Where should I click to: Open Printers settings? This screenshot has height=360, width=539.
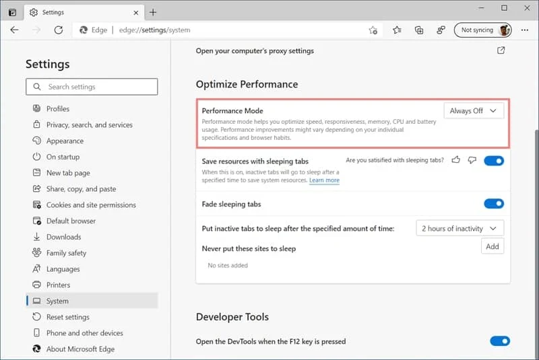tap(92, 285)
